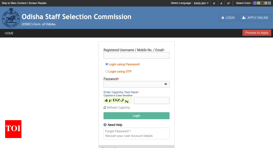Click the TOI red logo

(13, 129)
